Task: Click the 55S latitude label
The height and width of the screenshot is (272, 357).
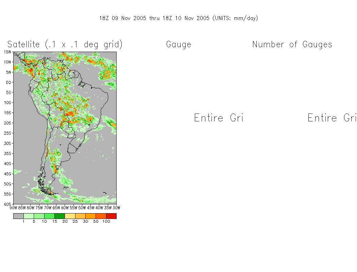Action: click(x=7, y=194)
